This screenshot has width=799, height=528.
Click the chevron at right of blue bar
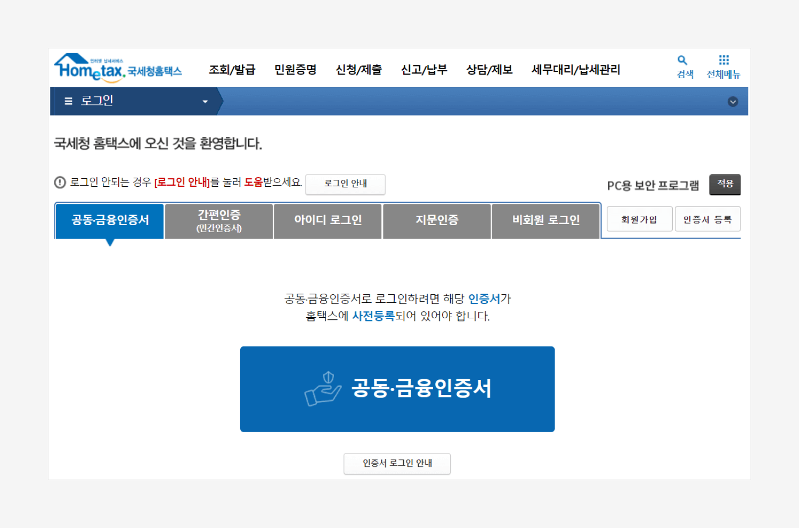click(733, 102)
